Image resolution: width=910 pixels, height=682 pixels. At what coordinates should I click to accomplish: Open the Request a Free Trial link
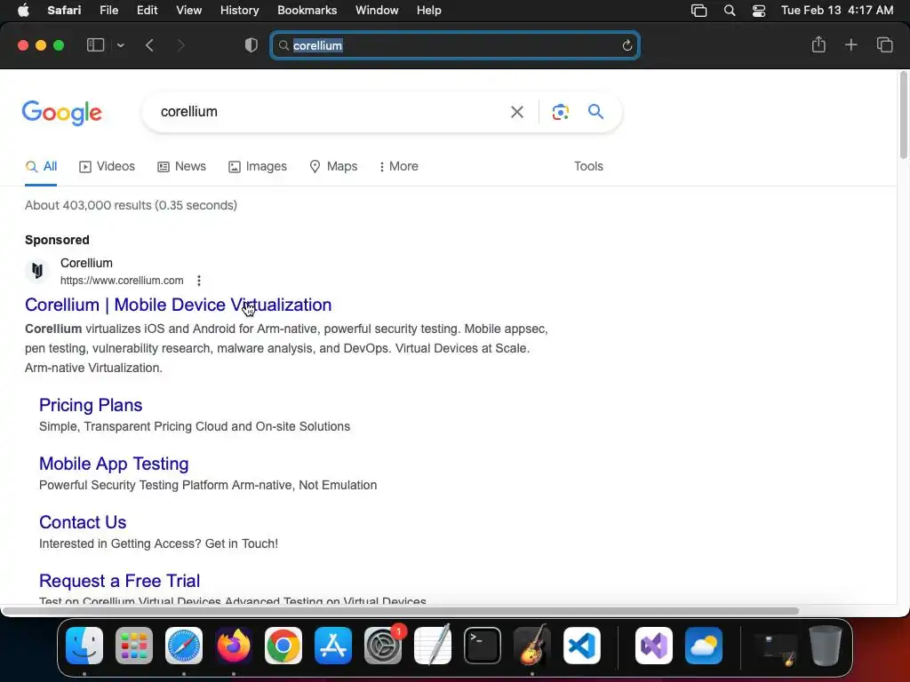coord(120,581)
